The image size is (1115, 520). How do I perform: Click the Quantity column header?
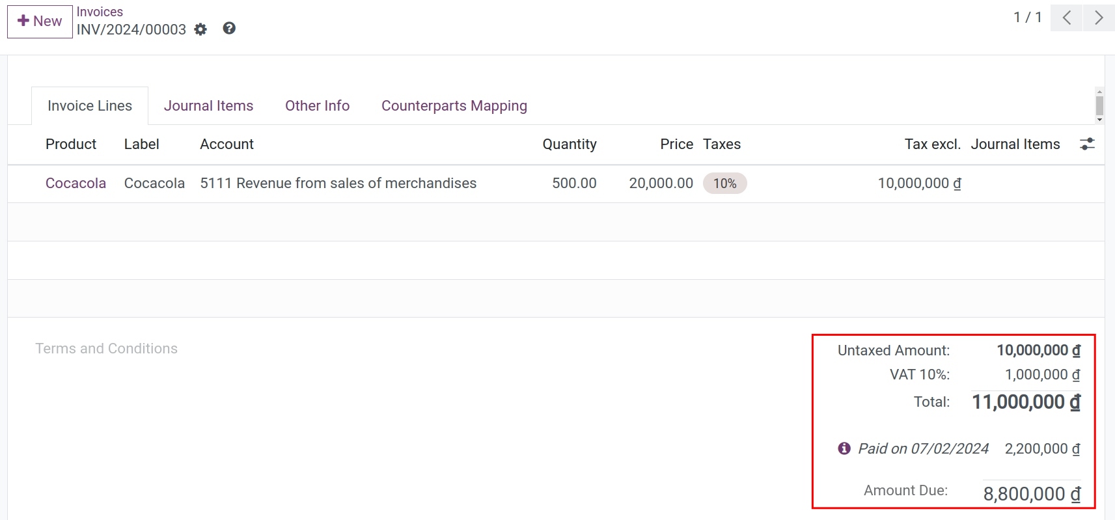tap(570, 144)
